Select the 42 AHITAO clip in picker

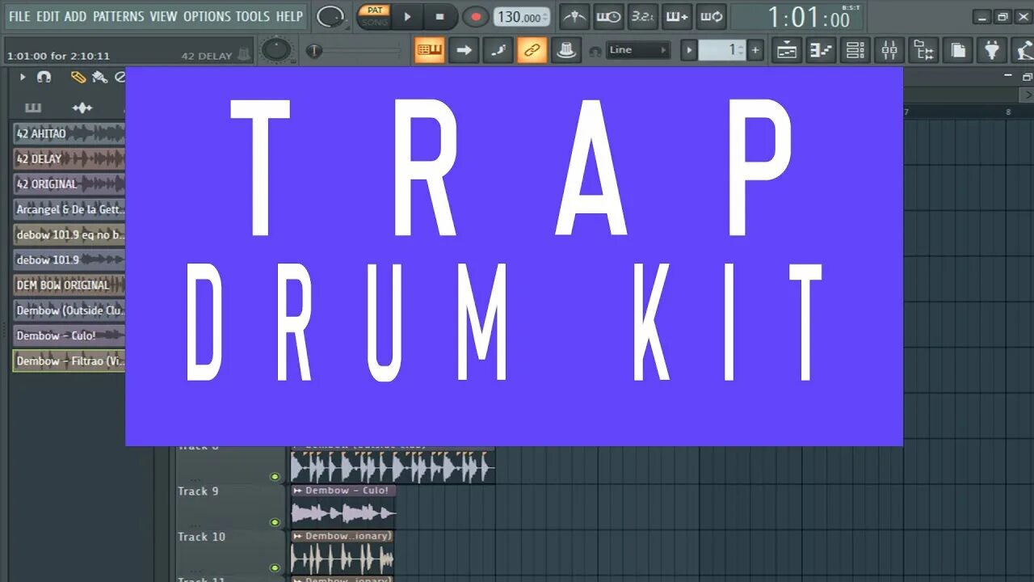click(x=69, y=133)
